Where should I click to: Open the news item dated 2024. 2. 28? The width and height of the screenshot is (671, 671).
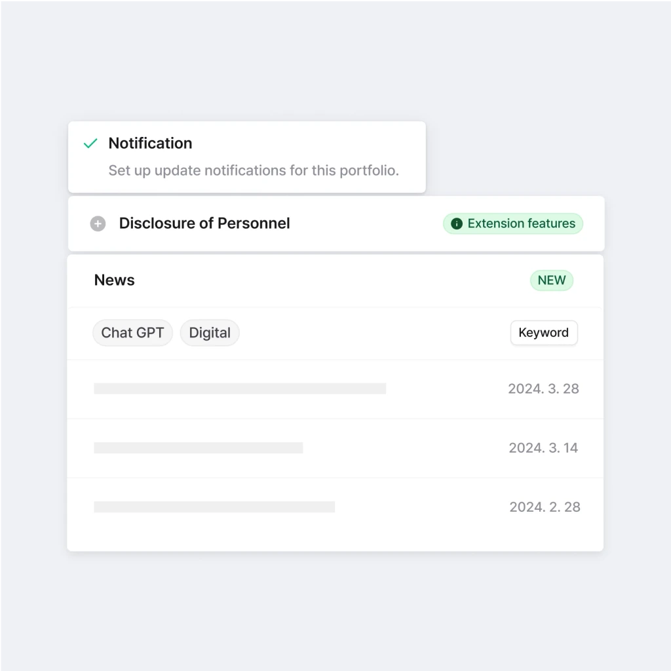335,507
